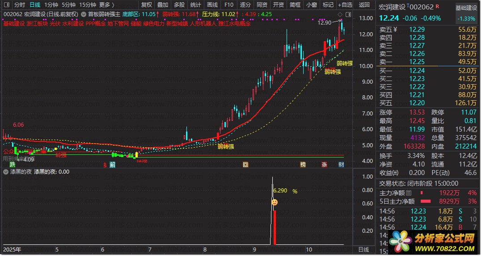
Task: Click the blue 财 event marker
Action: pyautogui.click(x=341, y=165)
